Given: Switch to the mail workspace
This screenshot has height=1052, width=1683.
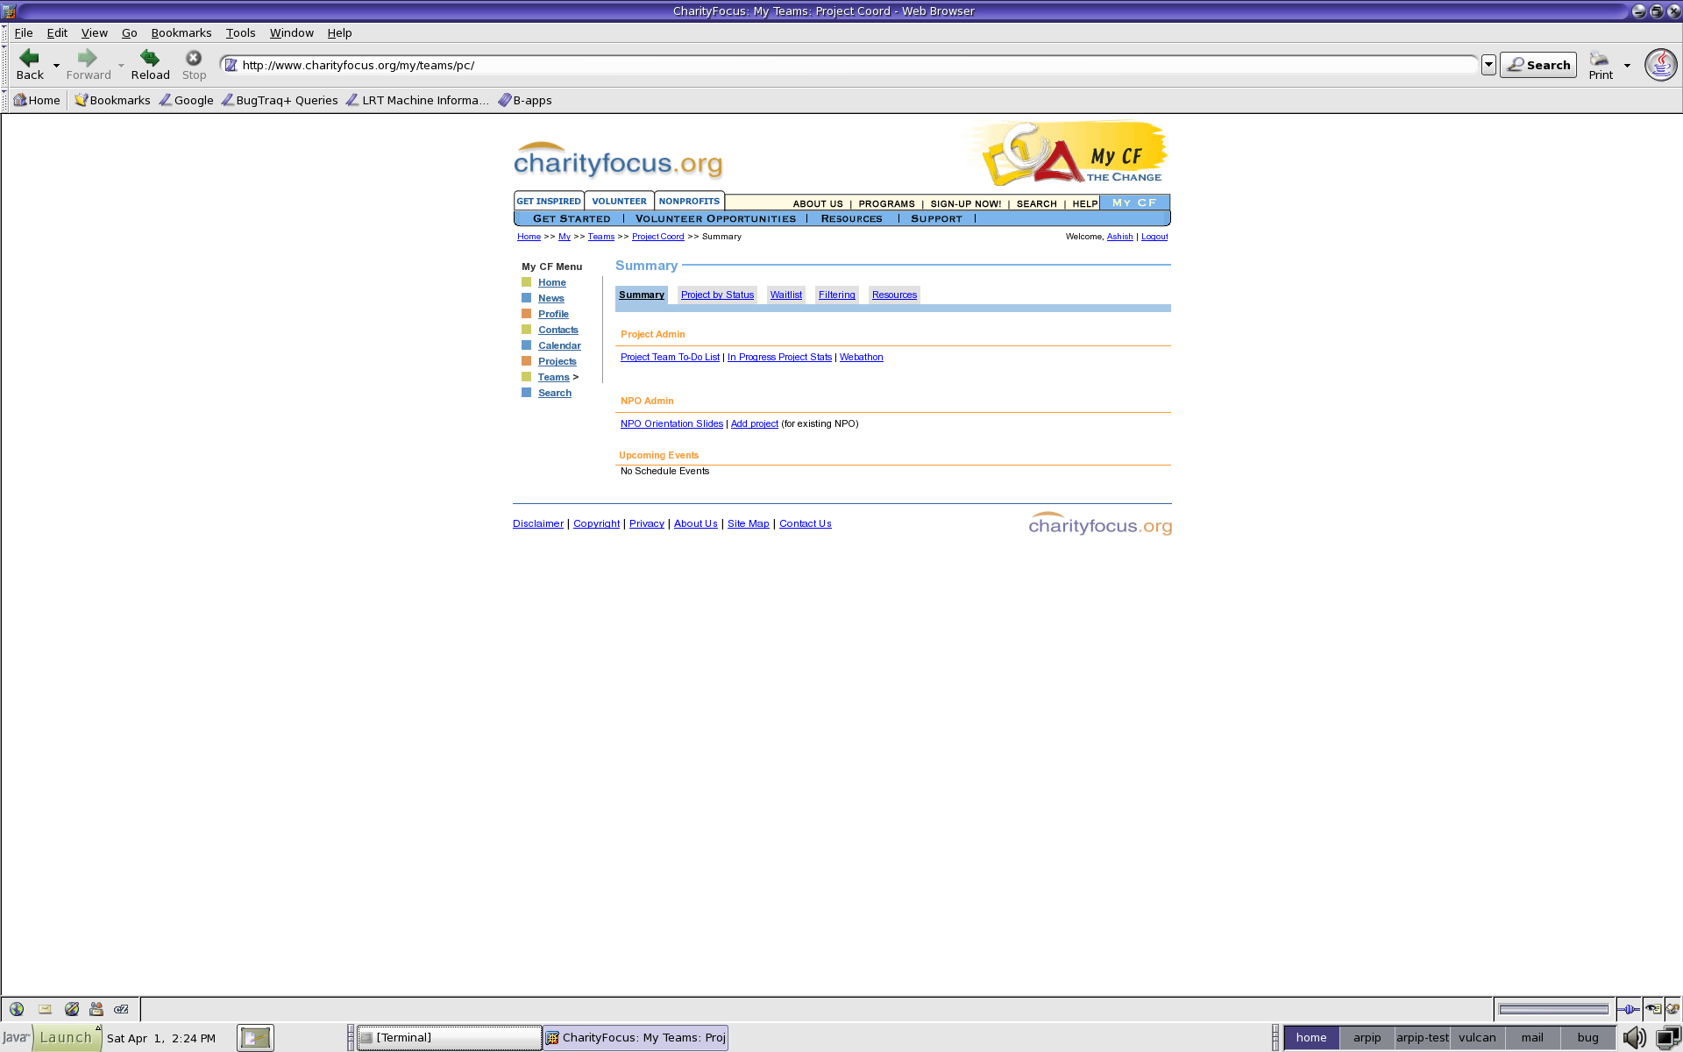Looking at the screenshot, I should pyautogui.click(x=1532, y=1038).
